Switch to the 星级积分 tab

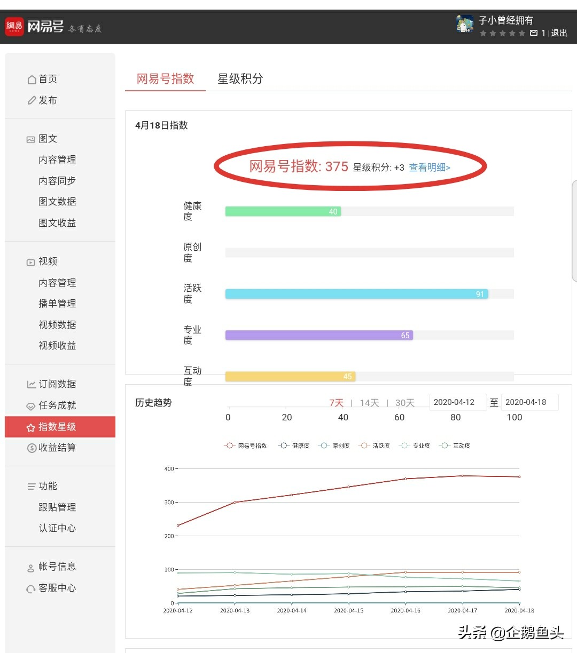click(x=240, y=79)
